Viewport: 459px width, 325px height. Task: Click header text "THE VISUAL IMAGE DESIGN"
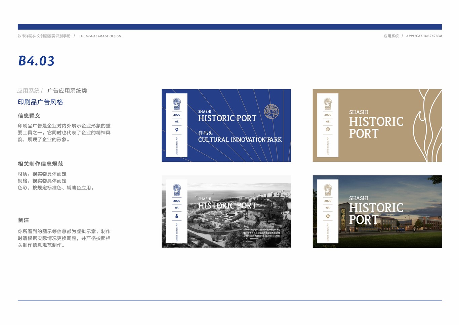100,36
